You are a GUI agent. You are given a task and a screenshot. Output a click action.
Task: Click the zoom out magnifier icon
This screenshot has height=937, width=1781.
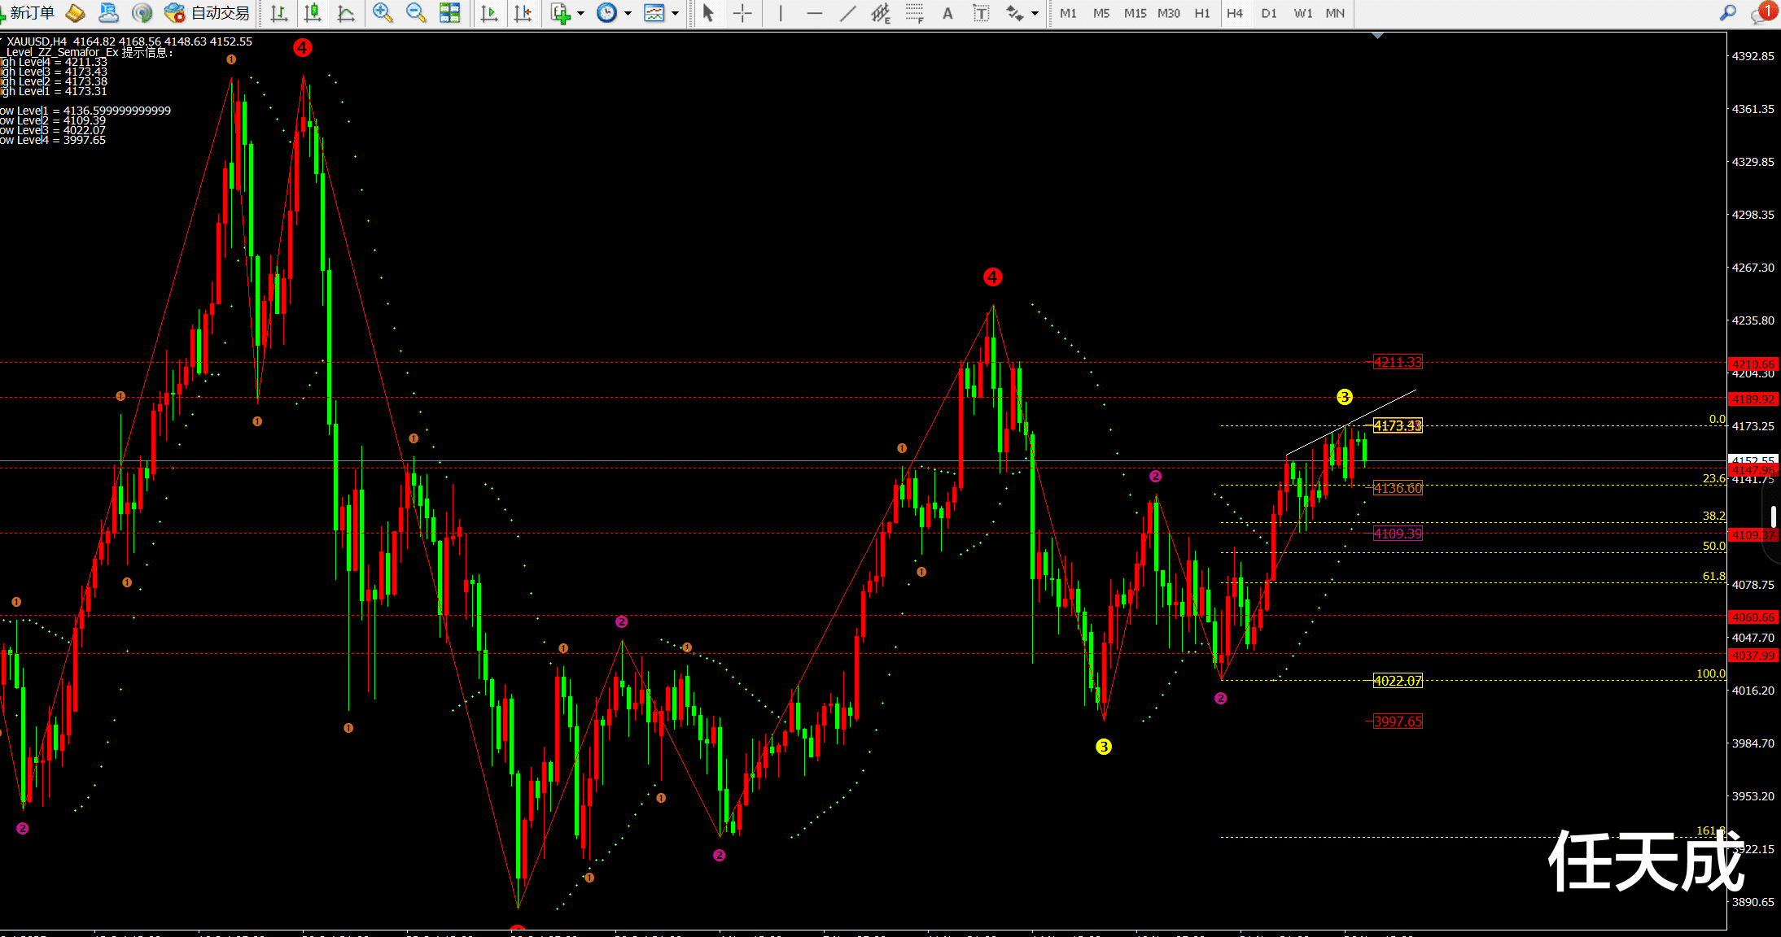415,12
